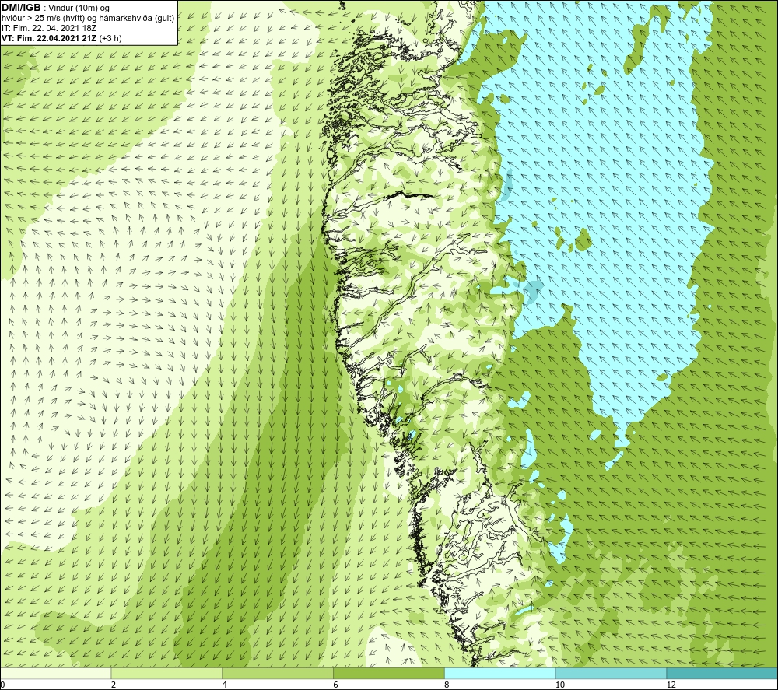Click the "10" scale label
Image resolution: width=778 pixels, height=690 pixels.
(x=559, y=685)
